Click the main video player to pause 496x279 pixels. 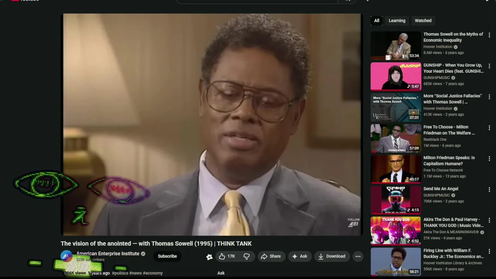pyautogui.click(x=212, y=124)
